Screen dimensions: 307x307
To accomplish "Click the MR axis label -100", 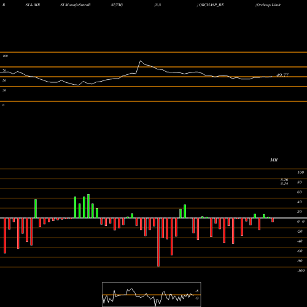I will (x=301, y=271).
